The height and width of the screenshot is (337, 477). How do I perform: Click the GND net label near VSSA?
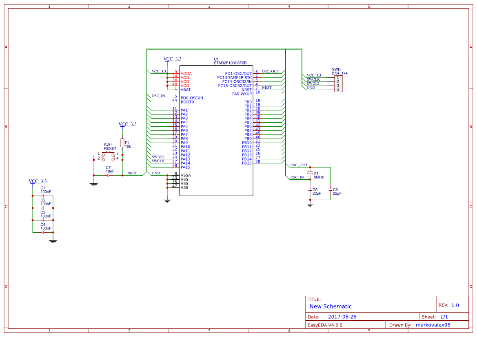[x=156, y=173]
